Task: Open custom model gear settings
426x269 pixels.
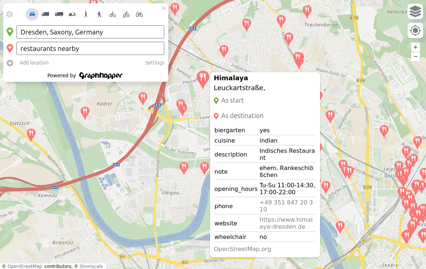Action: pyautogui.click(x=10, y=14)
